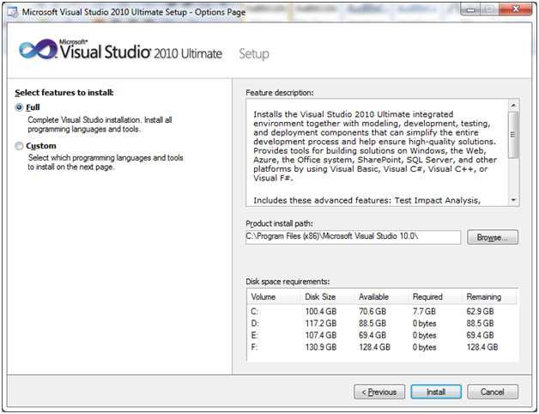Click the 7.7 GB required value
The width and height of the screenshot is (539, 414).
[x=424, y=312]
